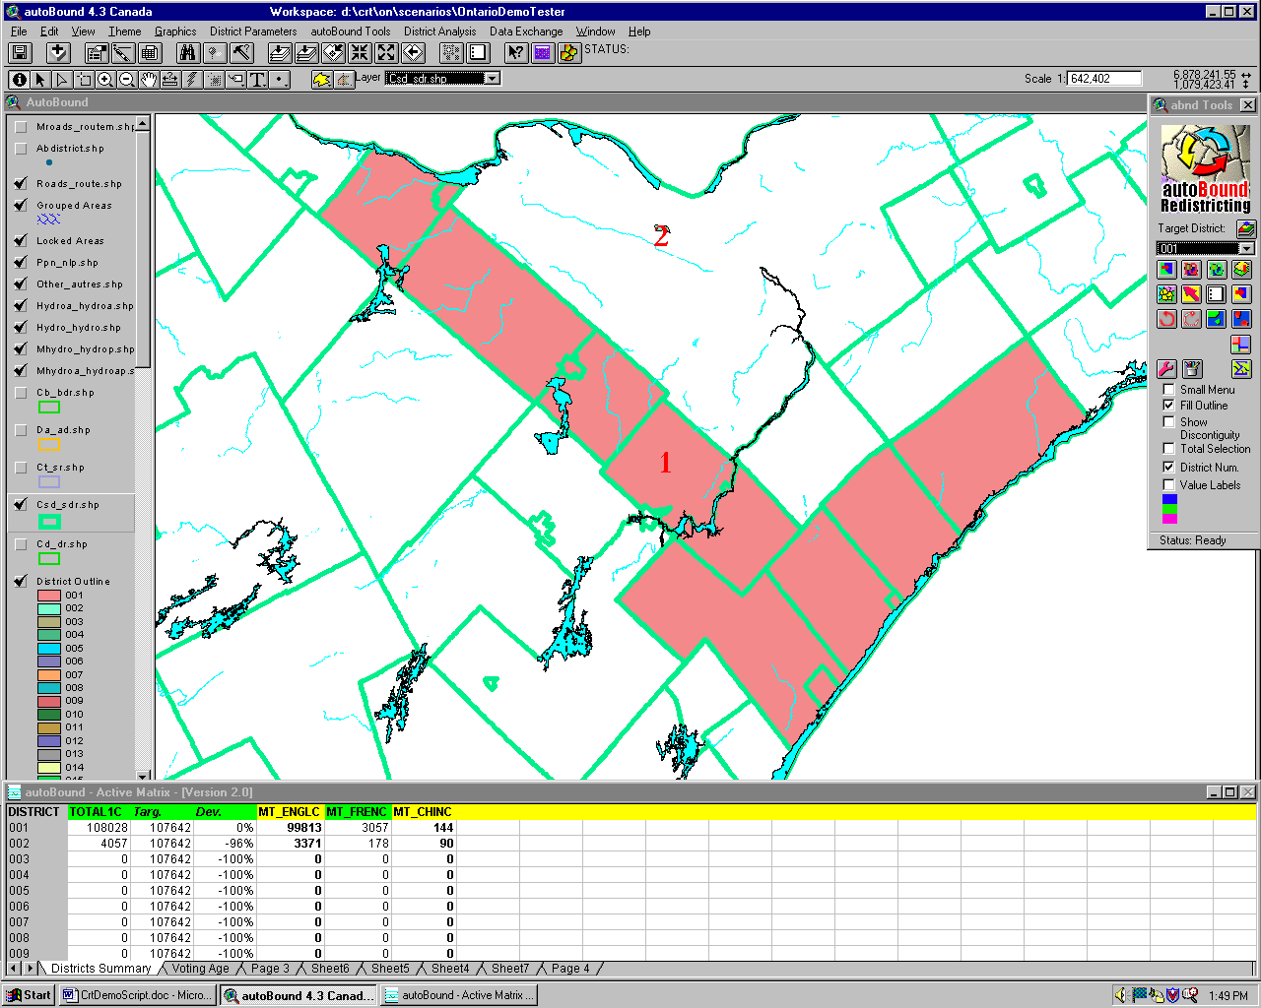Click the 001 district color swatch in legend
1261x1008 pixels.
click(49, 596)
